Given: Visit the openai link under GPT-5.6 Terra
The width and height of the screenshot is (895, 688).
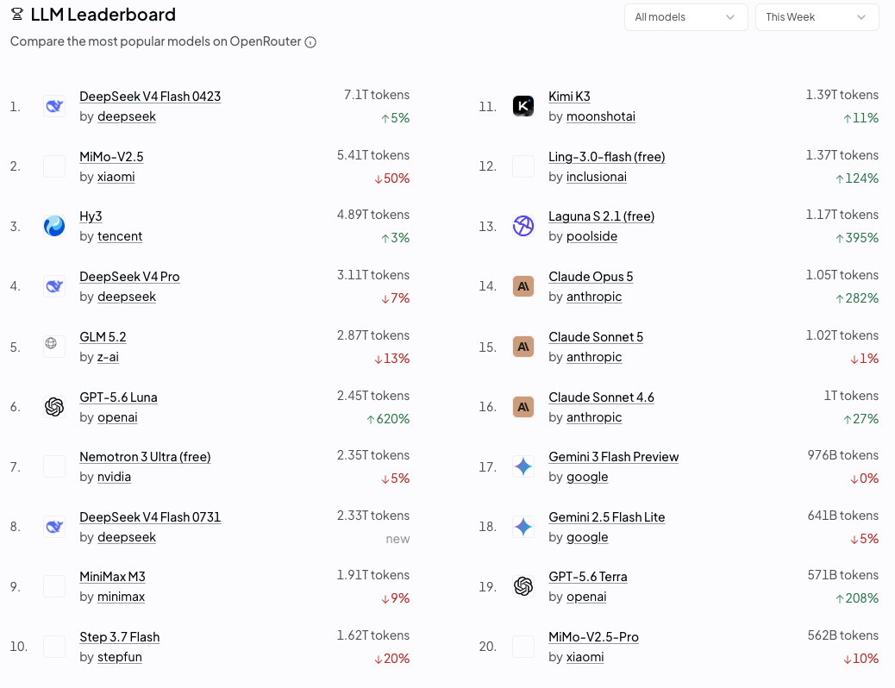Looking at the screenshot, I should (x=587, y=597).
